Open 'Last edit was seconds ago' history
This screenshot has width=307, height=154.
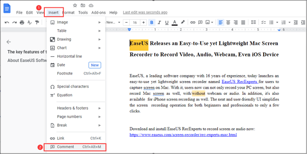pyautogui.click(x=145, y=12)
